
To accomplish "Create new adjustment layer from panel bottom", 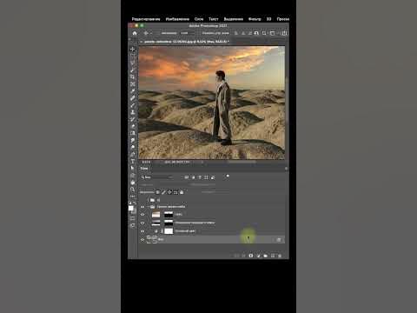I will tap(258, 256).
